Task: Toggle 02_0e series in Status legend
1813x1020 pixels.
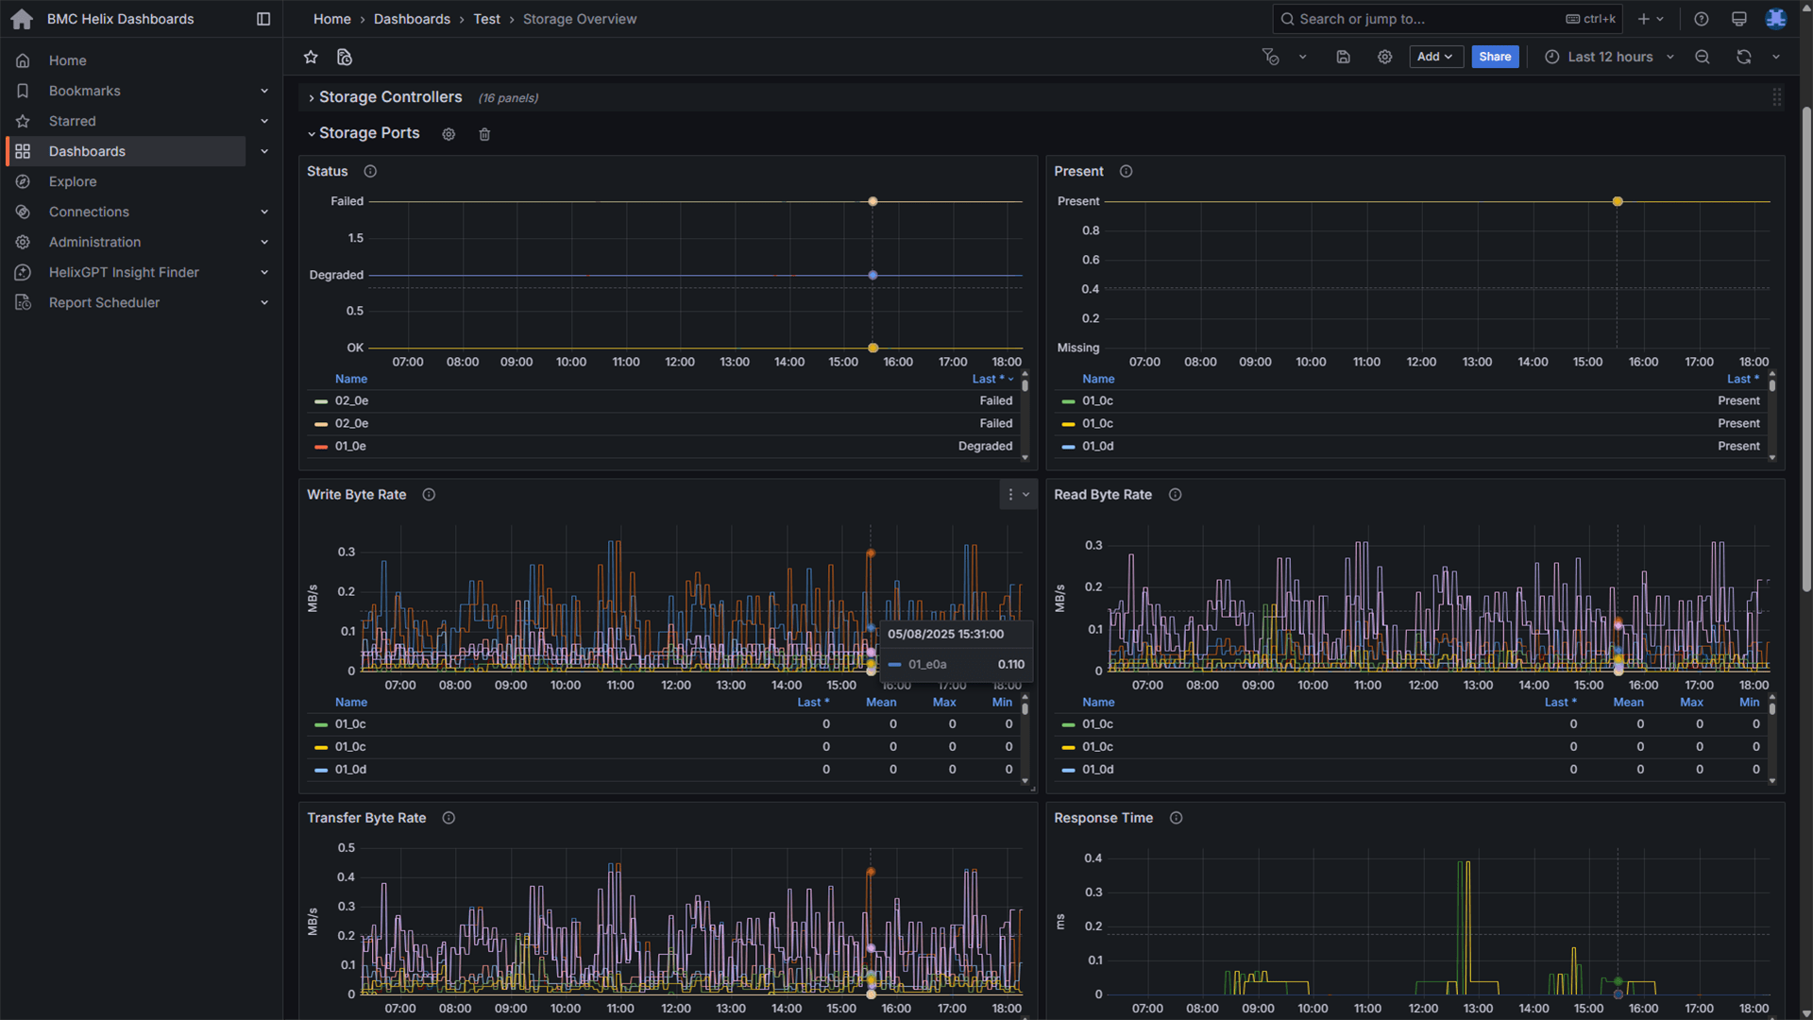Action: pos(351,401)
